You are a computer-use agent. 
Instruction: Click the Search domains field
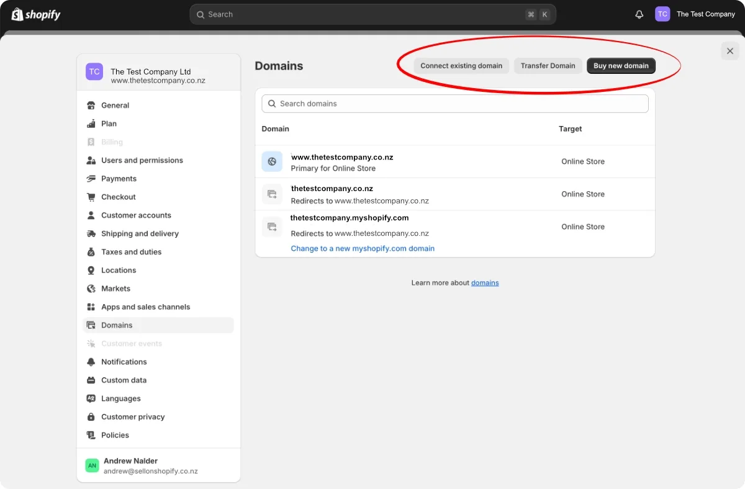(x=455, y=104)
